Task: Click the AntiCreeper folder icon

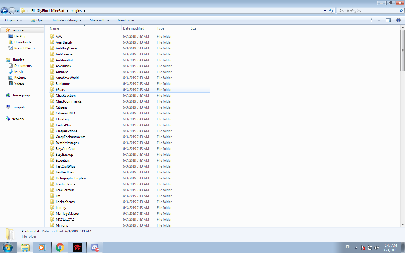Action: (52, 54)
